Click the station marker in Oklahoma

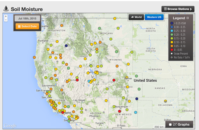click(165, 101)
